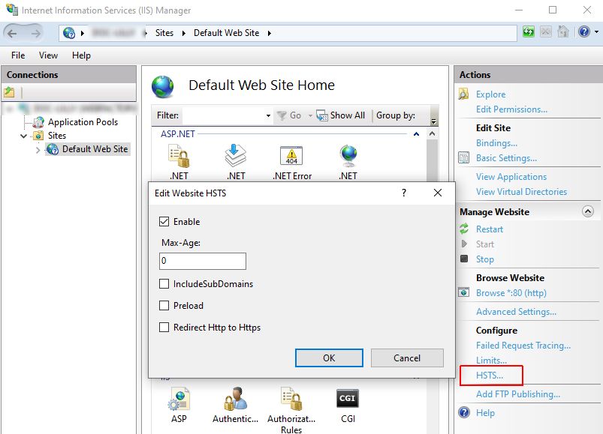
Task: Open the ASP feature icon
Action: click(x=179, y=400)
